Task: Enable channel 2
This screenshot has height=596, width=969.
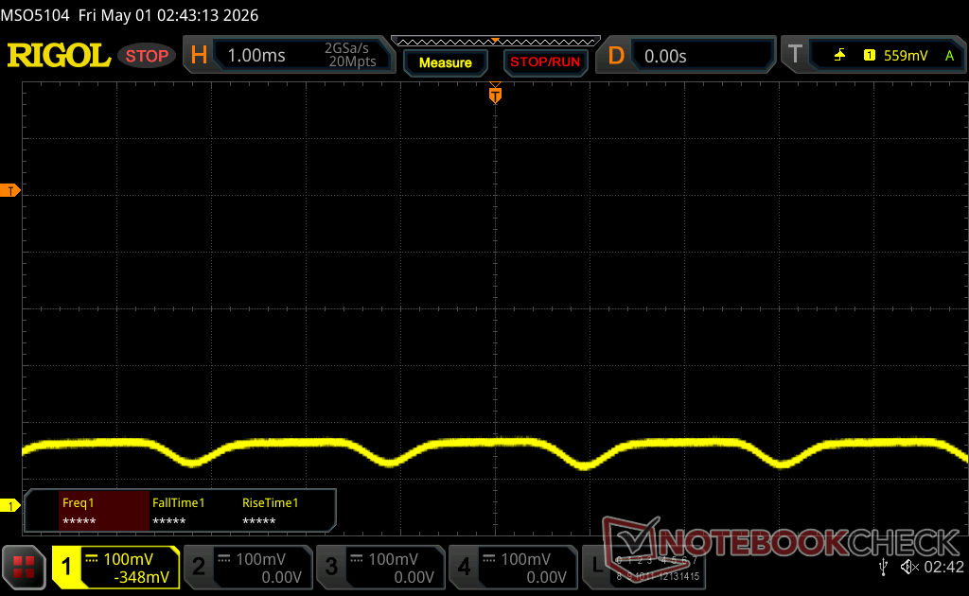Action: click(249, 567)
